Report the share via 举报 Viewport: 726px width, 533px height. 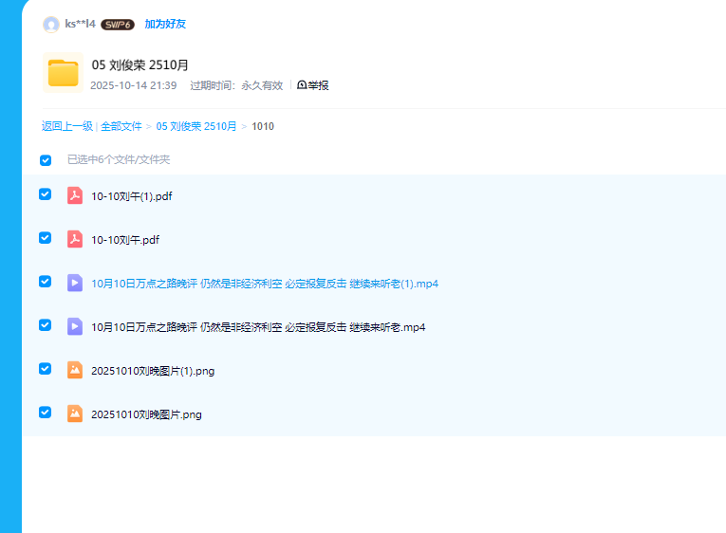coord(313,85)
